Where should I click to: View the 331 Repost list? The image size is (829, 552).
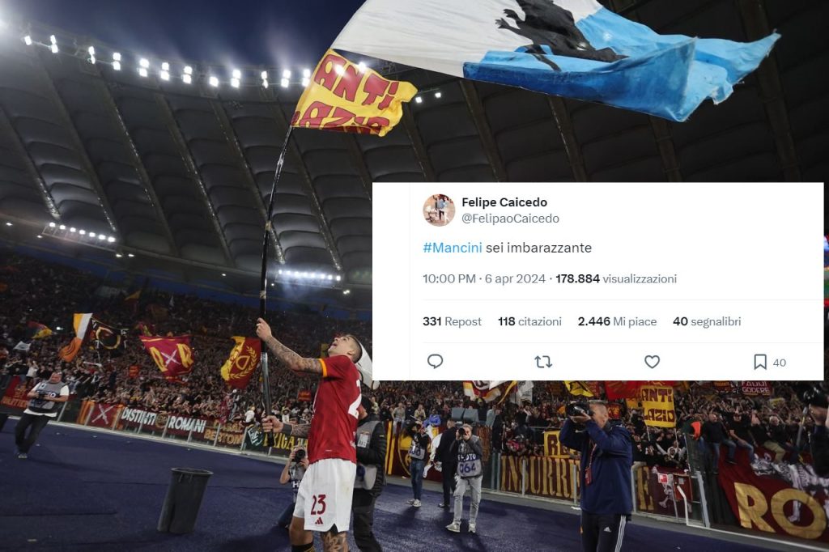pyautogui.click(x=452, y=321)
